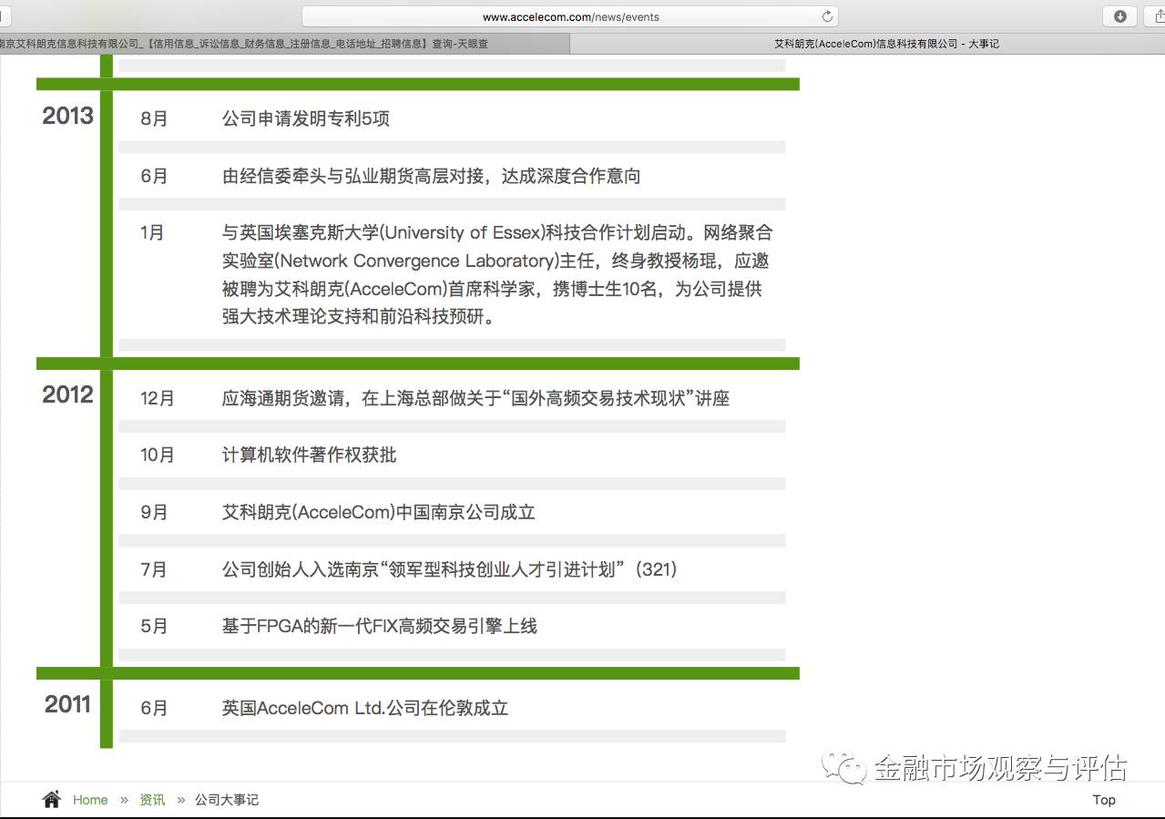Click the 2011 year heading
Viewport: 1165px width, 819px height.
(x=67, y=704)
